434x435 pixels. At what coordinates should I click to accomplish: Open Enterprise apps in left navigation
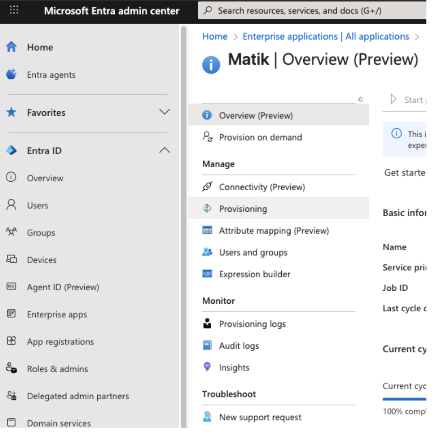[x=57, y=314]
